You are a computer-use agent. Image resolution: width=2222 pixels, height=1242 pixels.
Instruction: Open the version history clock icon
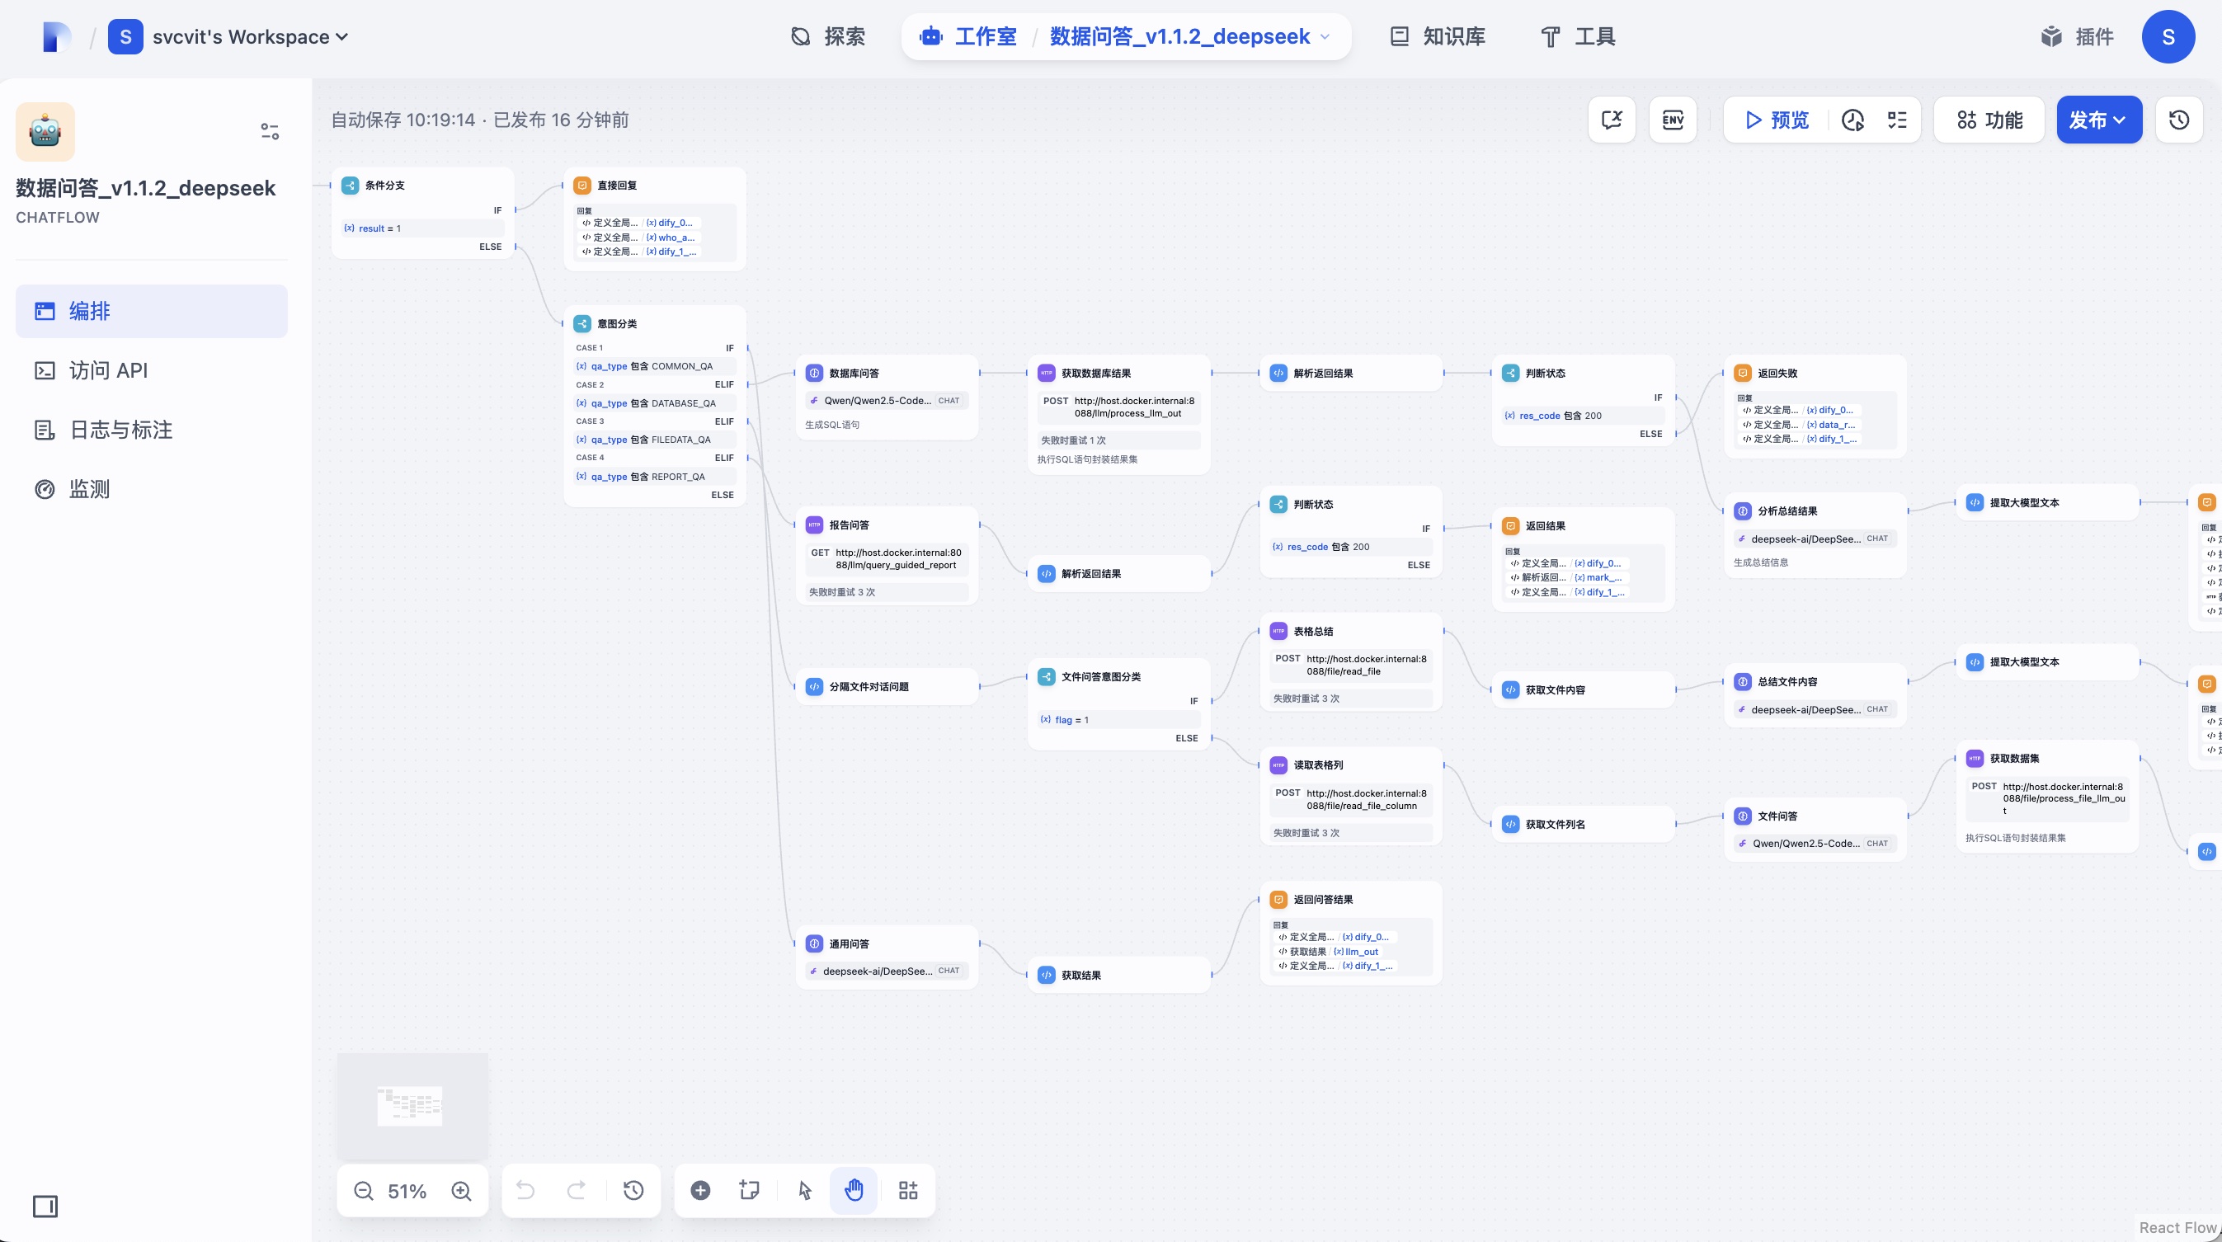2179,120
